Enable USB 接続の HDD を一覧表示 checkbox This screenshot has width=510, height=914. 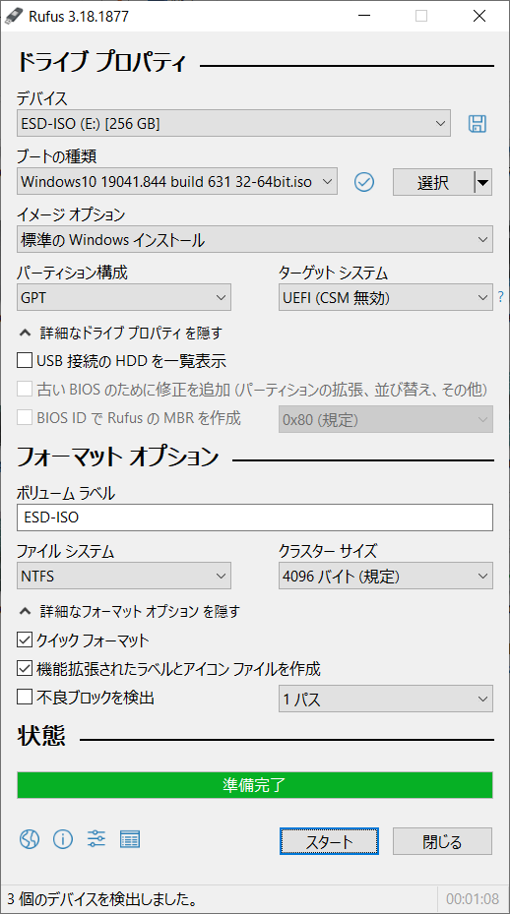coord(25,361)
